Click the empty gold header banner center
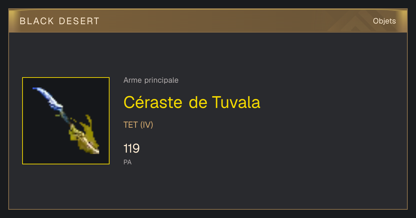The width and height of the screenshot is (416, 218). pos(208,21)
